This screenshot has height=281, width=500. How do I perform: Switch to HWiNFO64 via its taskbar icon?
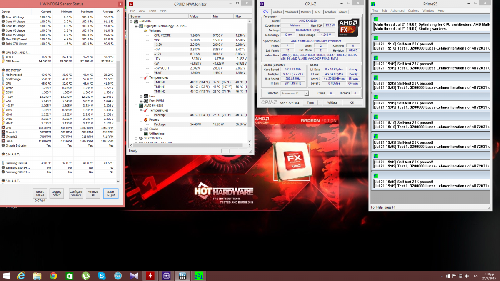tap(182, 275)
